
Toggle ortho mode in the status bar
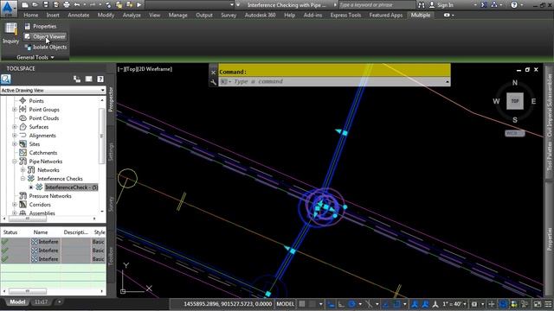(341, 304)
